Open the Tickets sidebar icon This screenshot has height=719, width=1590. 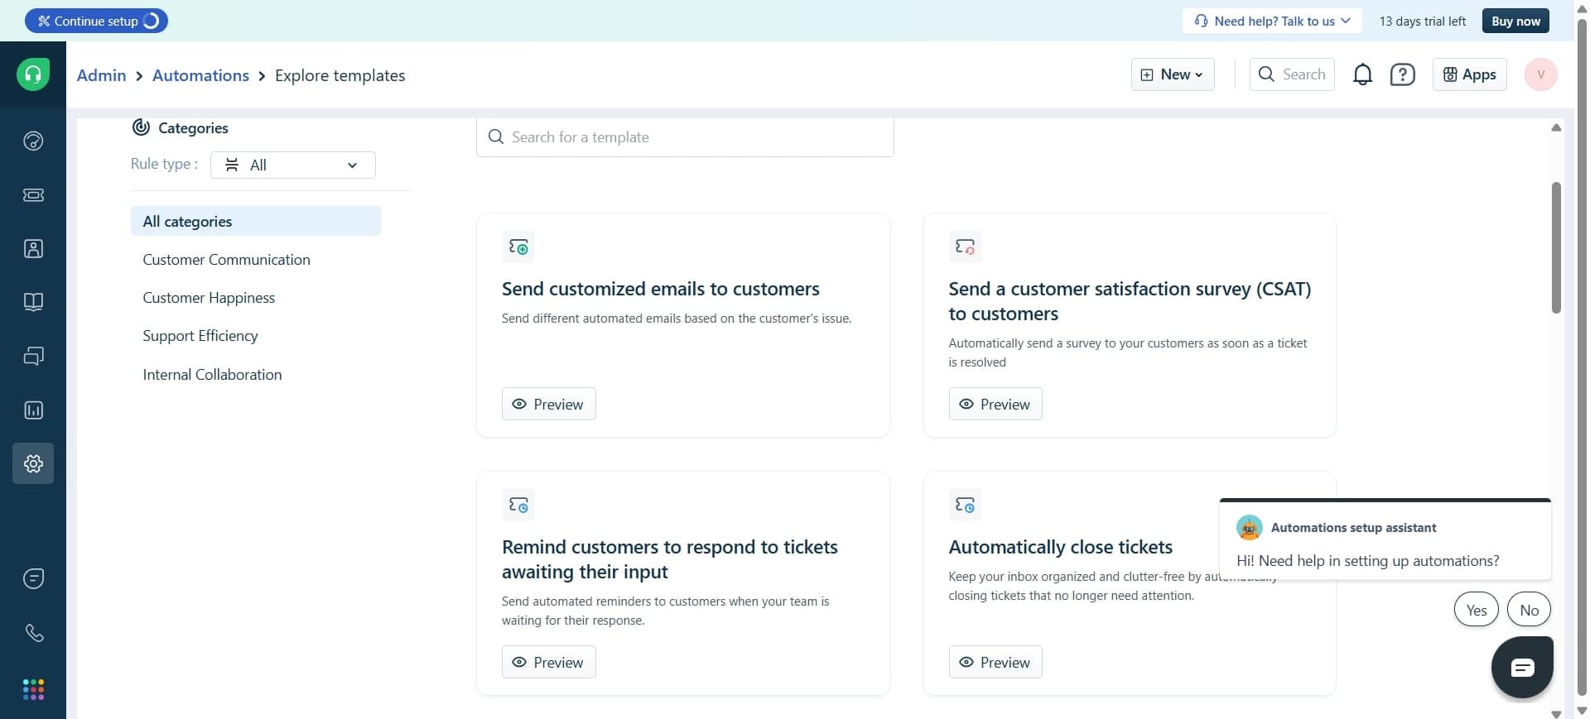pos(33,194)
